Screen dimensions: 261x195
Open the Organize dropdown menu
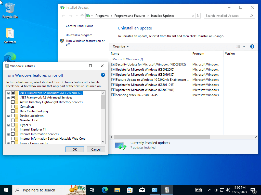[x=121, y=46]
